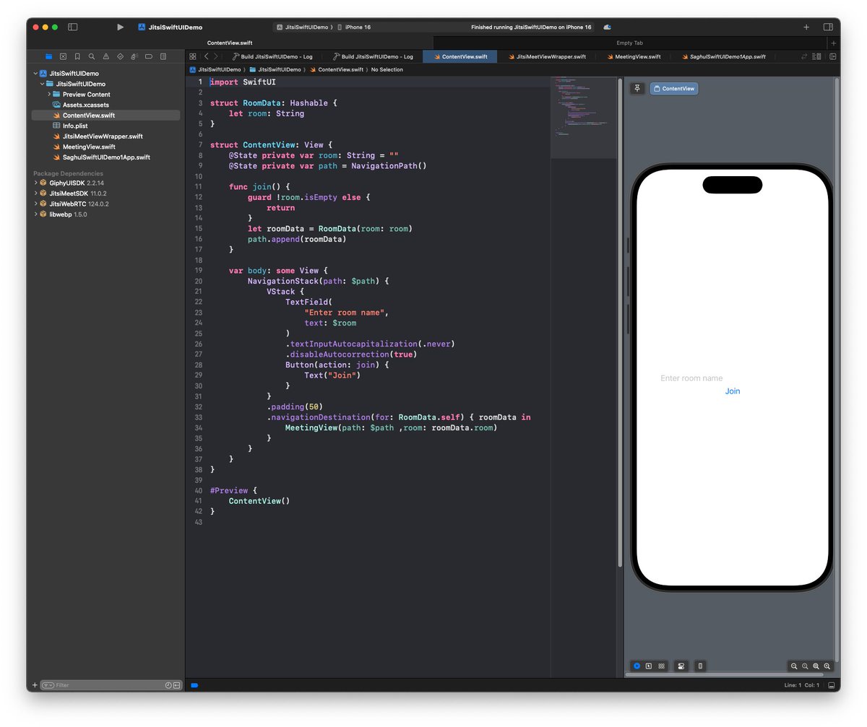Open the Report navigator icon
Screen dimensions: 867x727
163,56
